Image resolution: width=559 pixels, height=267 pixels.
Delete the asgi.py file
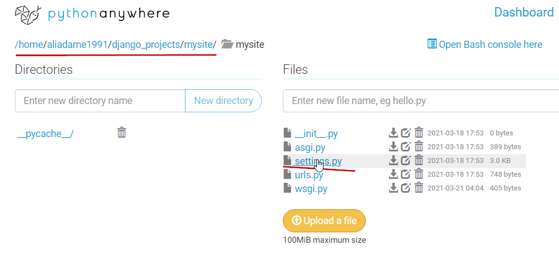(419, 146)
